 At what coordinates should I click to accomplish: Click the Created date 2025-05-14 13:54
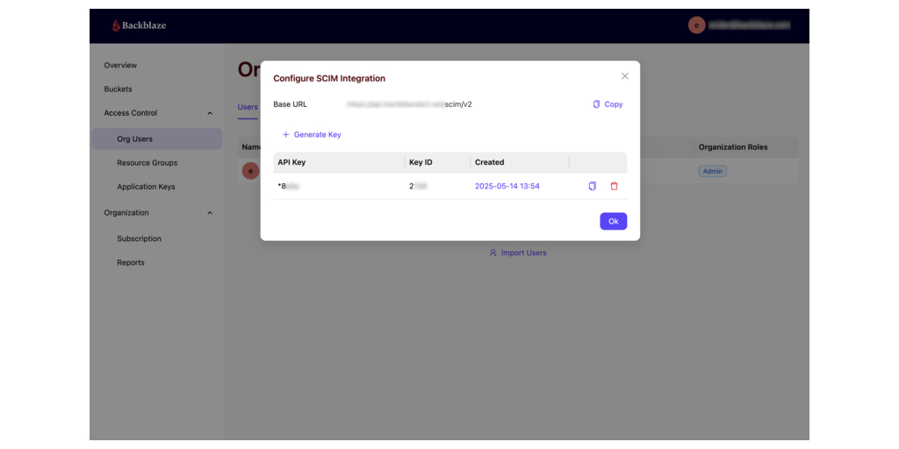pos(507,187)
